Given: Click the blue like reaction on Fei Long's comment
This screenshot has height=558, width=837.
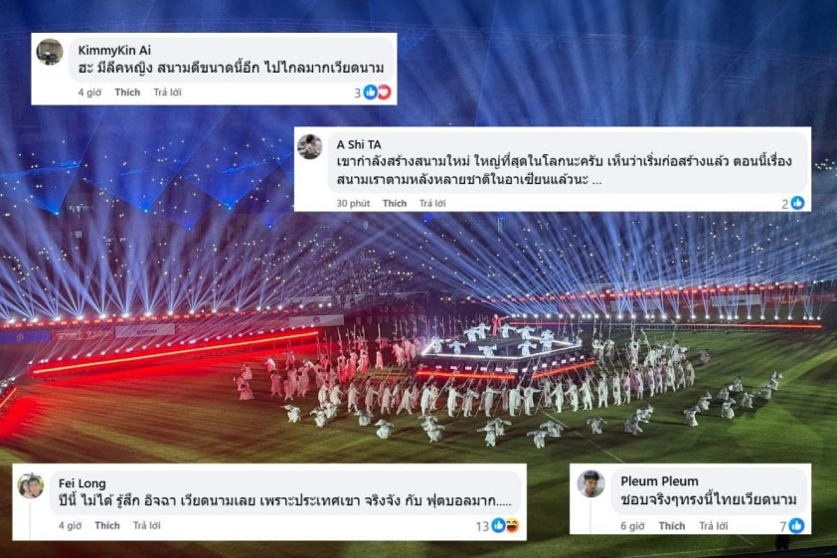Looking at the screenshot, I should pos(499,525).
